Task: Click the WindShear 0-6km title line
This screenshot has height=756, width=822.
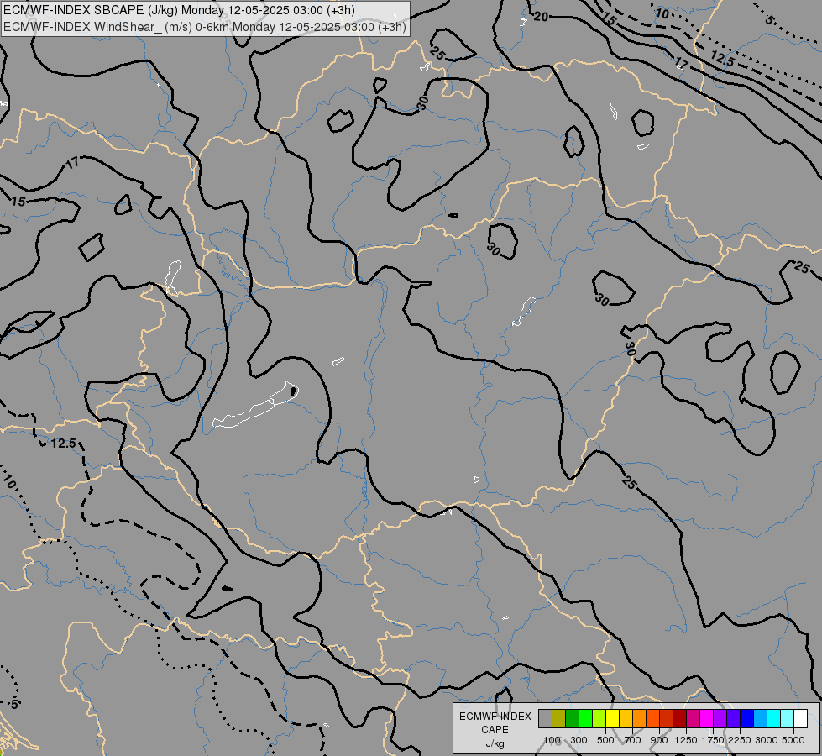Action: coord(205,27)
